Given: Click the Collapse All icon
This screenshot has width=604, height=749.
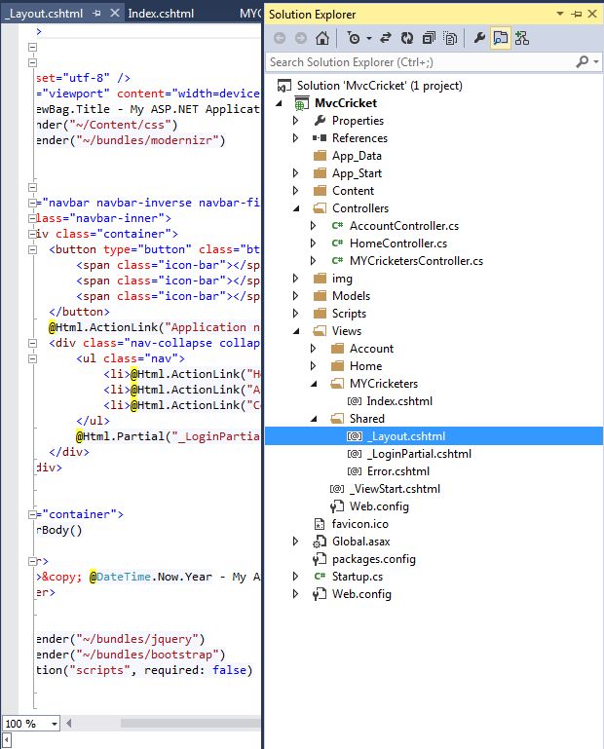Looking at the screenshot, I should (429, 38).
